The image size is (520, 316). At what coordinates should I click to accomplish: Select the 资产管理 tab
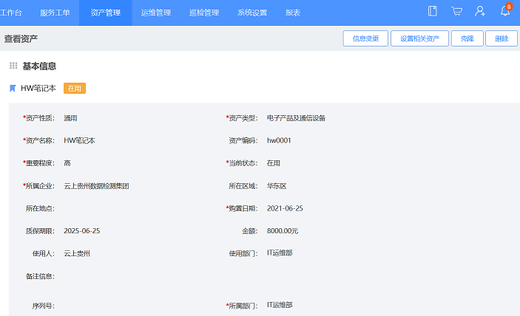click(105, 13)
